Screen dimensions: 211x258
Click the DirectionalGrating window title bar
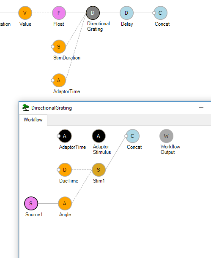tap(115, 108)
